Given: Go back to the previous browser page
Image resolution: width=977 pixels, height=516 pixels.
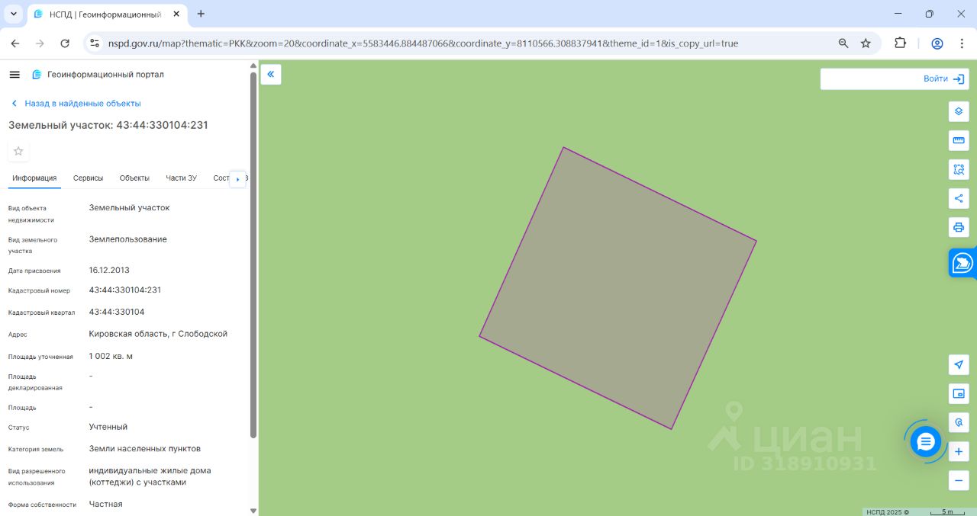Looking at the screenshot, I should coord(15,43).
